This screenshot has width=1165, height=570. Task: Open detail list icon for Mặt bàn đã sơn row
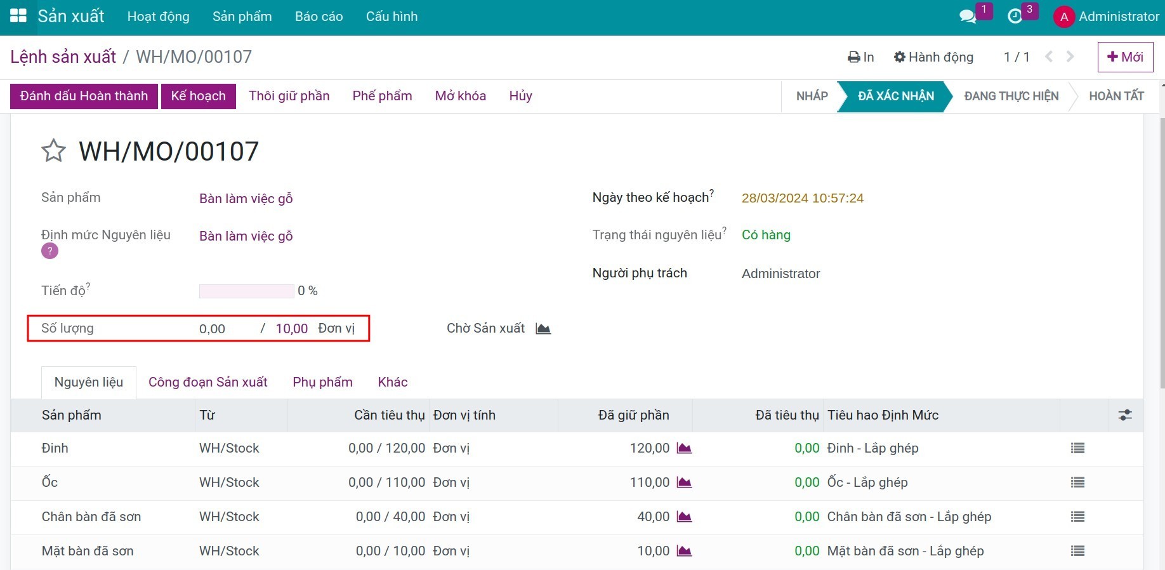pos(1077,551)
